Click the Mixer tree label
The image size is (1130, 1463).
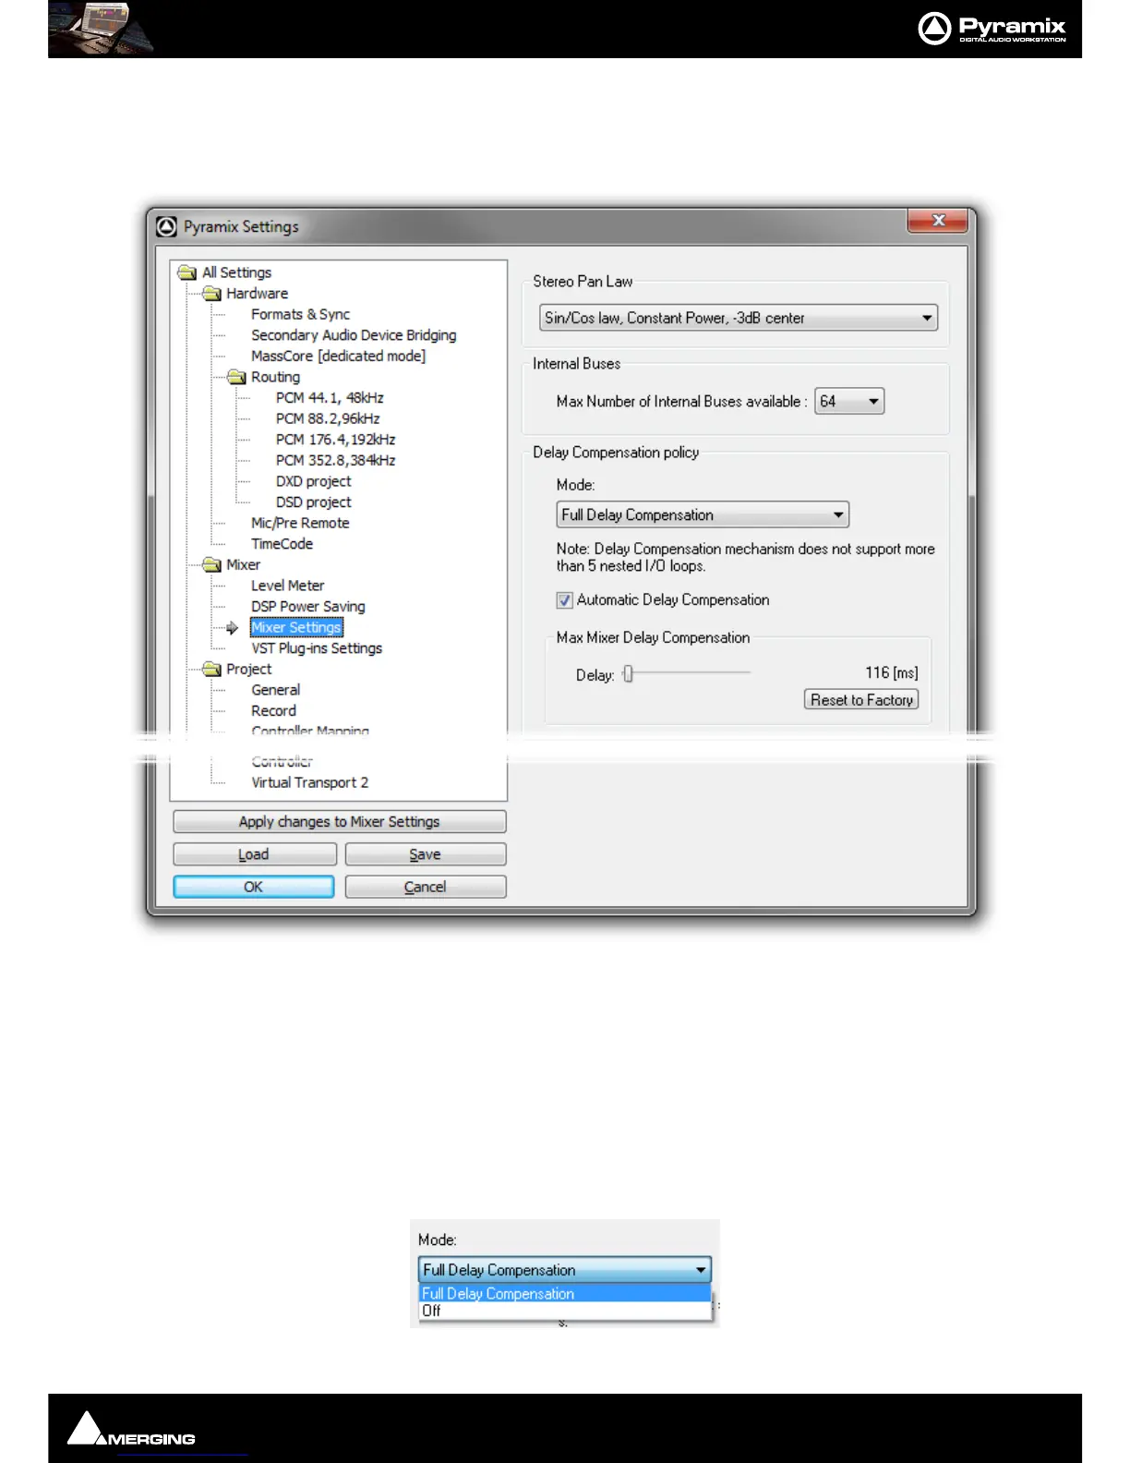tap(243, 564)
